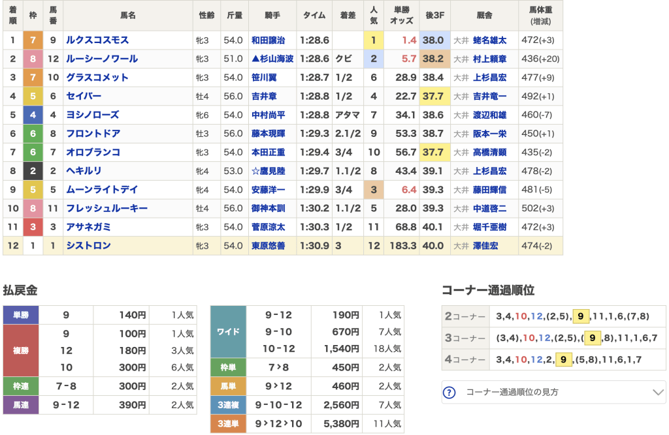Open trainer 堀千亜樹 link
This screenshot has height=435, width=669.
click(x=489, y=227)
